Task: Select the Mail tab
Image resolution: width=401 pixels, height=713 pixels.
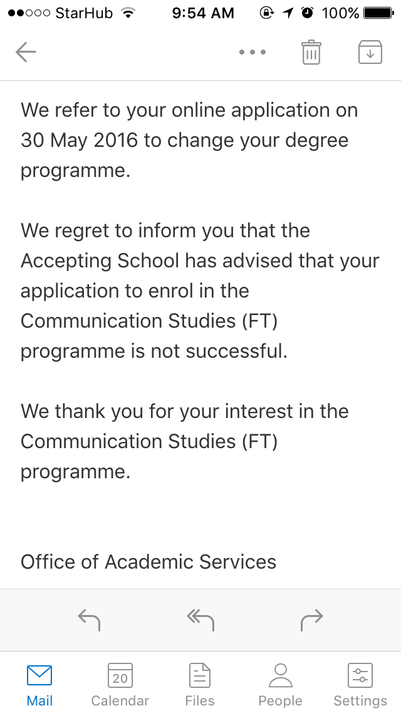Action: pos(39,683)
